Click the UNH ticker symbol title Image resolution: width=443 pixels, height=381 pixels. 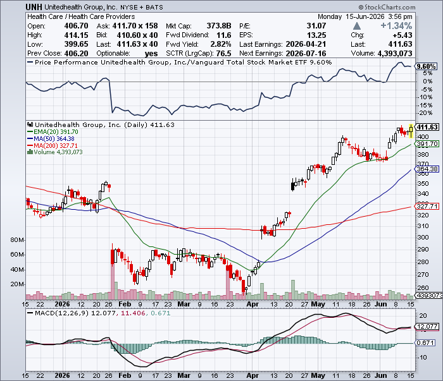[x=34, y=7]
